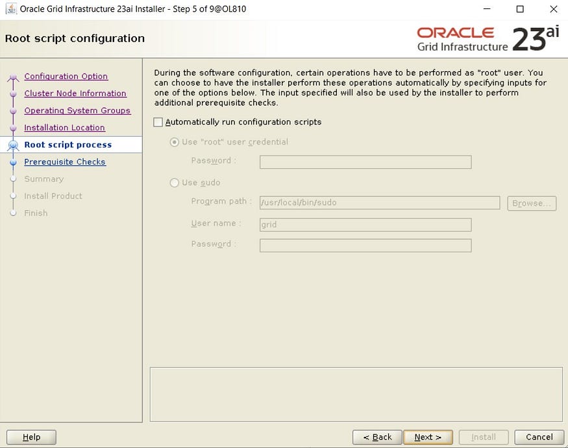Click the Oracle Grid Infrastructure logo

coord(488,39)
